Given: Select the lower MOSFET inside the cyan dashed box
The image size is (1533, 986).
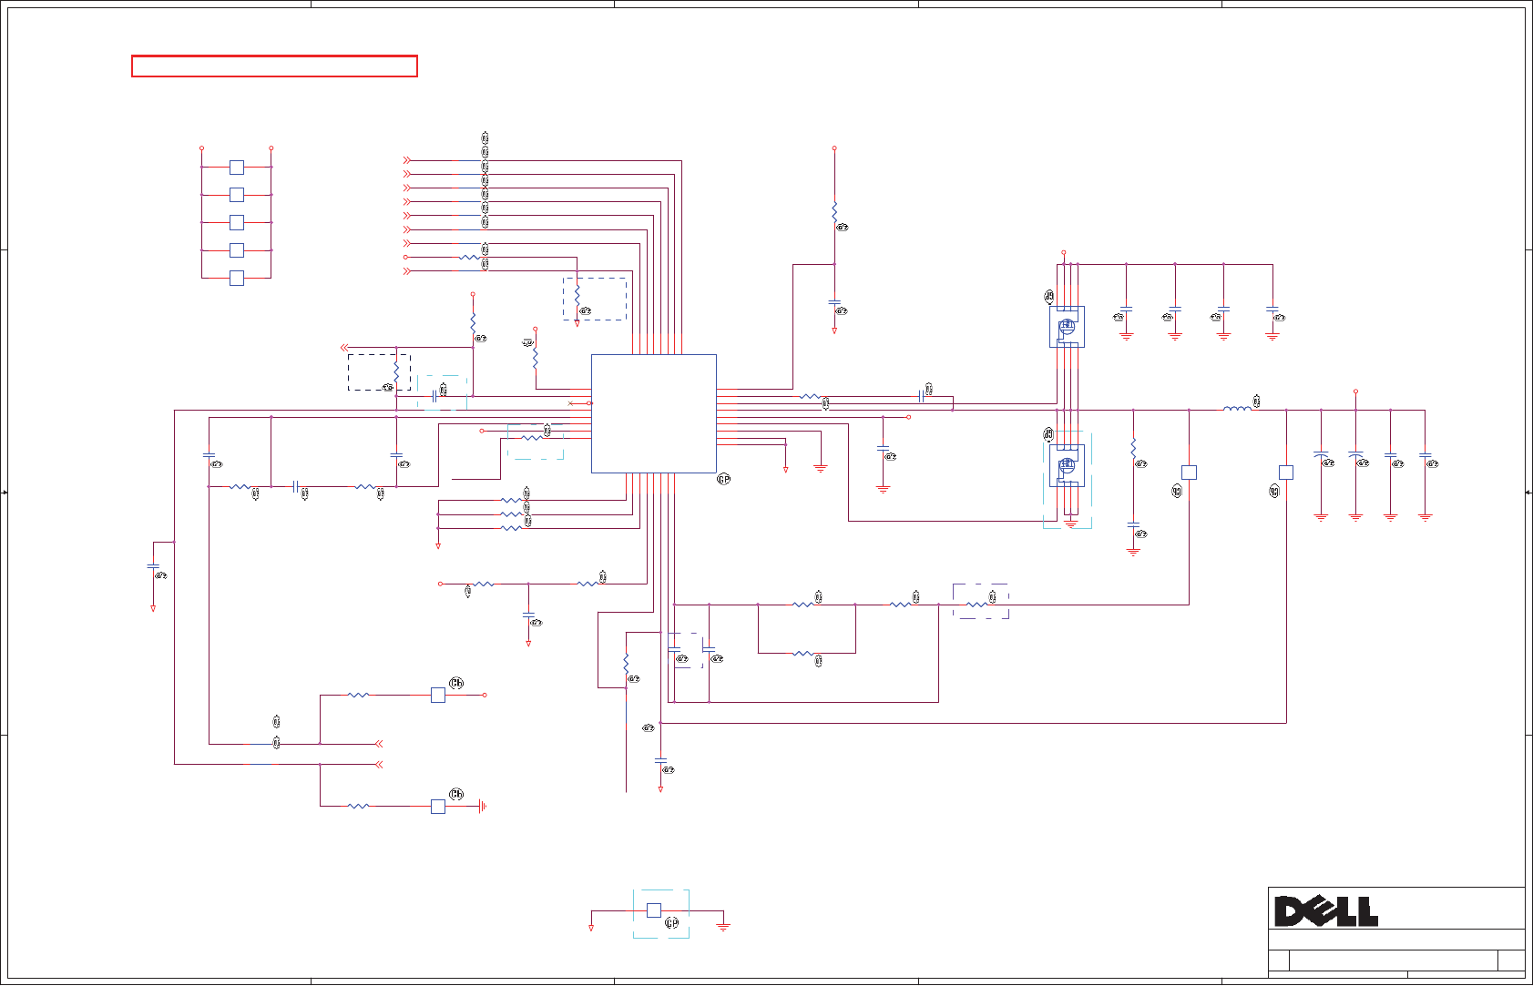Looking at the screenshot, I should coord(1067,465).
